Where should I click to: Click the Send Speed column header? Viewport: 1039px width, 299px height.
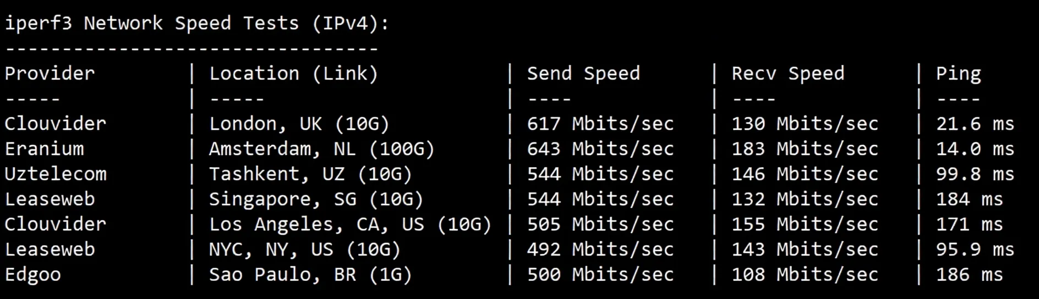click(583, 74)
